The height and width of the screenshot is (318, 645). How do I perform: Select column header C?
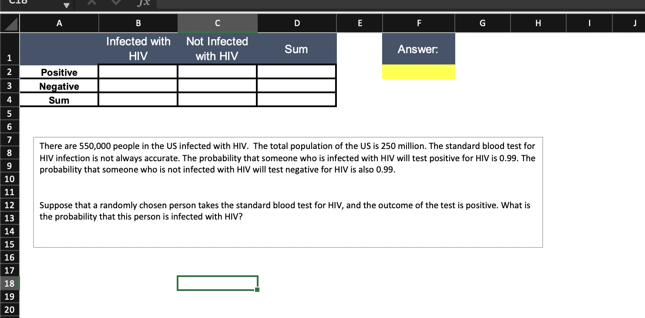pos(217,23)
